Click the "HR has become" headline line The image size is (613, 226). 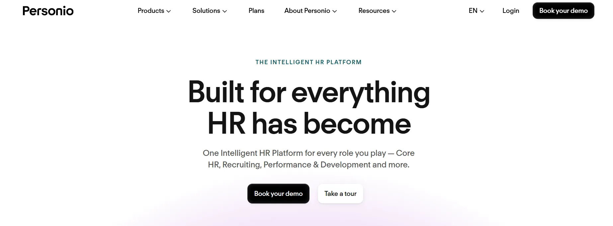tap(309, 124)
